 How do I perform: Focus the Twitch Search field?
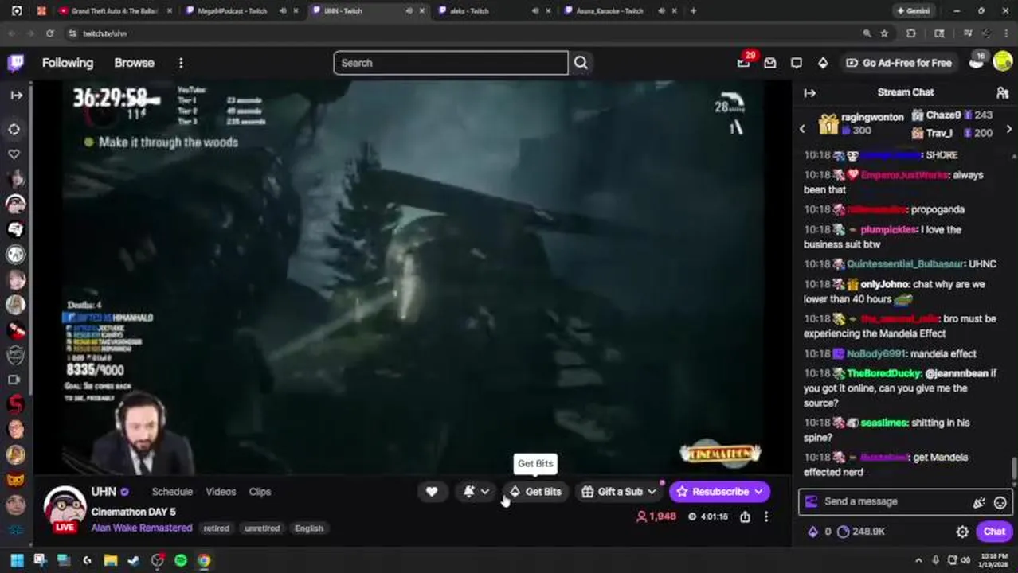click(x=451, y=63)
